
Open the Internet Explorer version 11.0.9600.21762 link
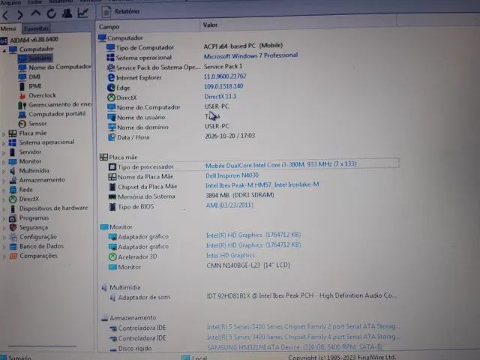[x=225, y=76]
